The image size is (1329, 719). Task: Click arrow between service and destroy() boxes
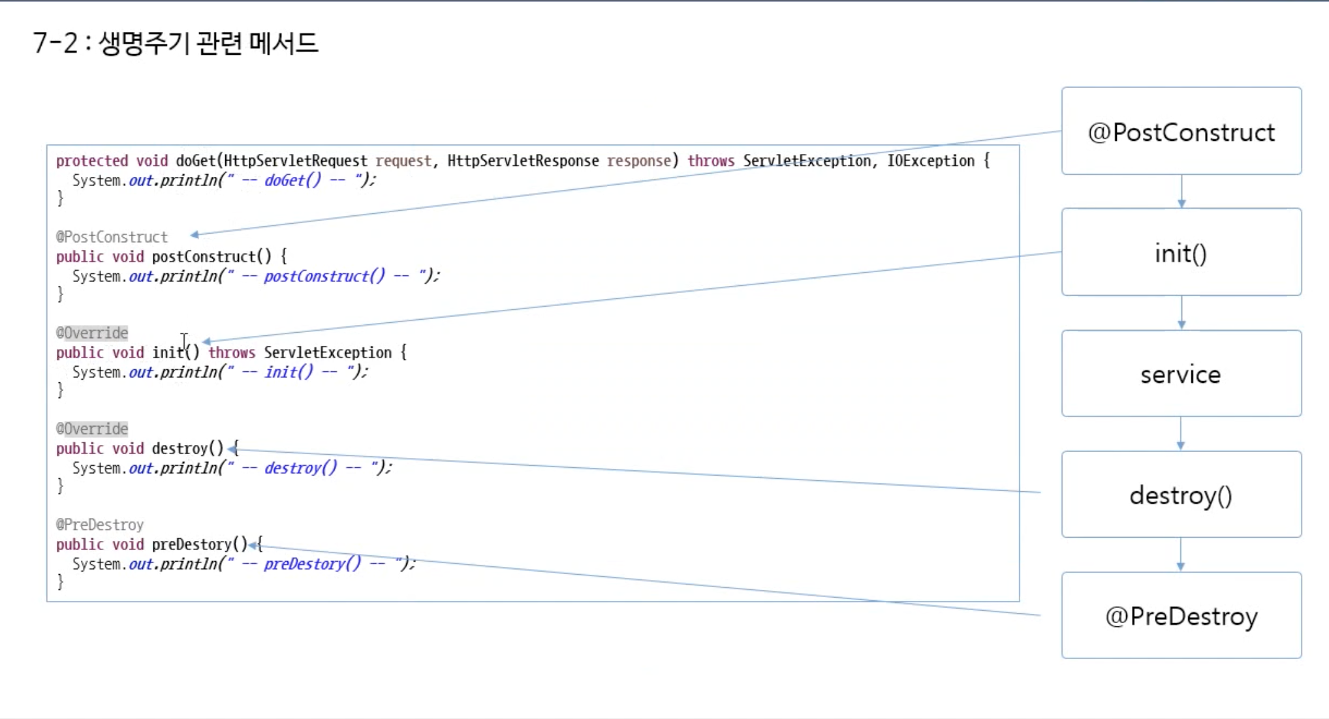(1180, 434)
